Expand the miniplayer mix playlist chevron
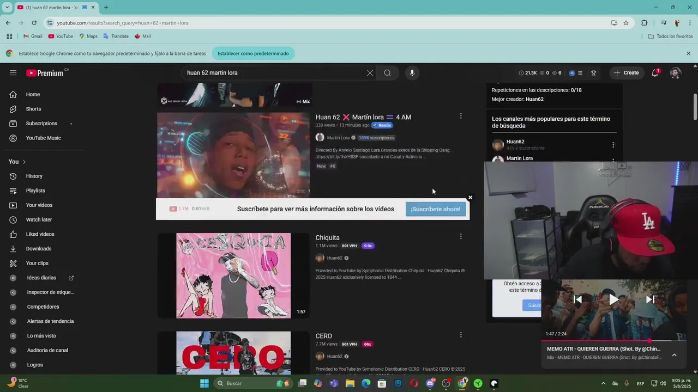Screen dimensions: 698x392 pyautogui.click(x=674, y=355)
